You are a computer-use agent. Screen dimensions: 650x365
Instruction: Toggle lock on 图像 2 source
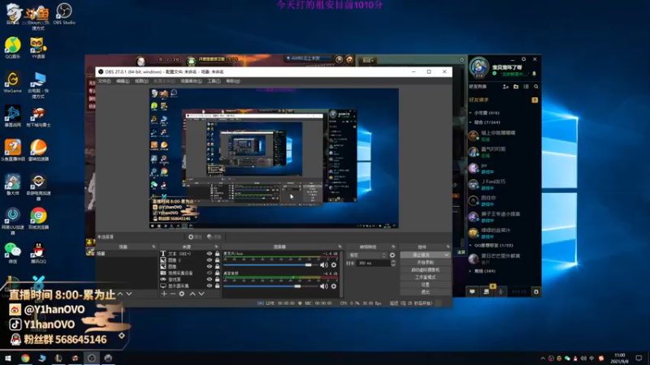[x=217, y=260]
